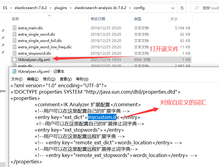The image size is (219, 167).
Task: Expand the chevron after plugins in the breadcrumb
Action: tap(71, 8)
